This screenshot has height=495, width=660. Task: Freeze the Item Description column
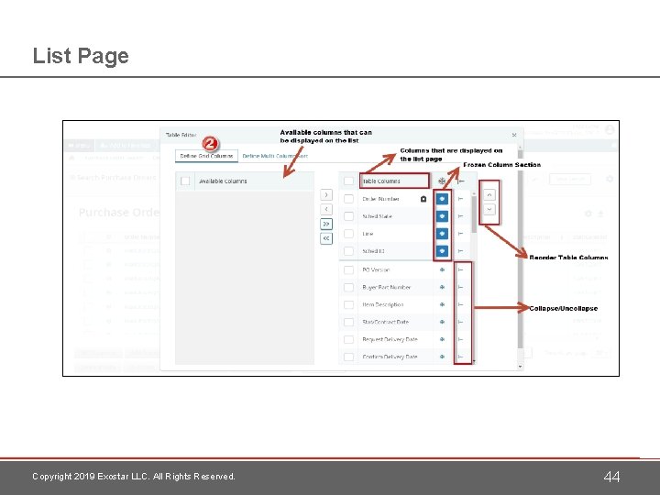(442, 304)
